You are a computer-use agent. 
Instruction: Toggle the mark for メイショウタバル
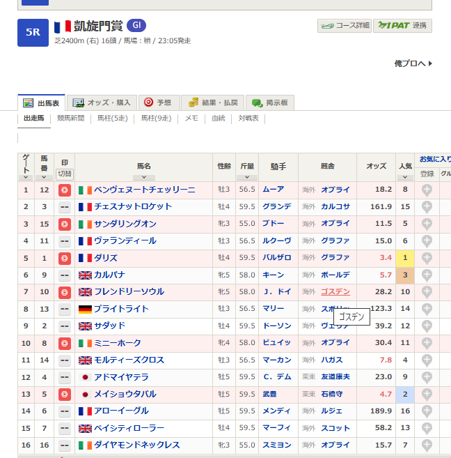tap(65, 395)
